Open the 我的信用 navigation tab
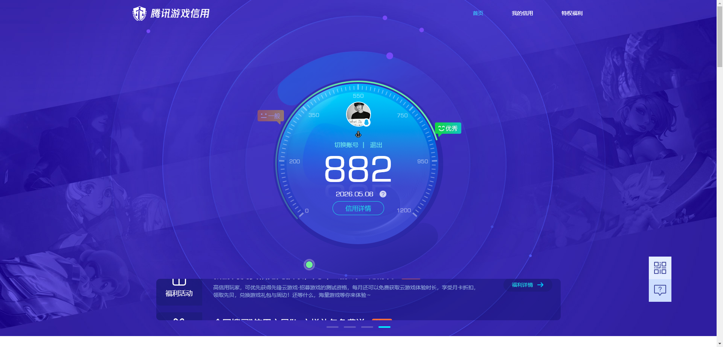Screen dimensions: 723x347 [522, 13]
